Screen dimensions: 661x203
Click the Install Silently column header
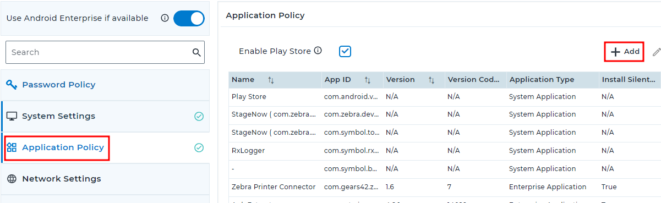click(630, 80)
